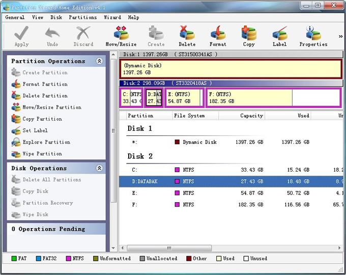
Task: Click the Discard toolbar icon
Action: [x=83, y=33]
